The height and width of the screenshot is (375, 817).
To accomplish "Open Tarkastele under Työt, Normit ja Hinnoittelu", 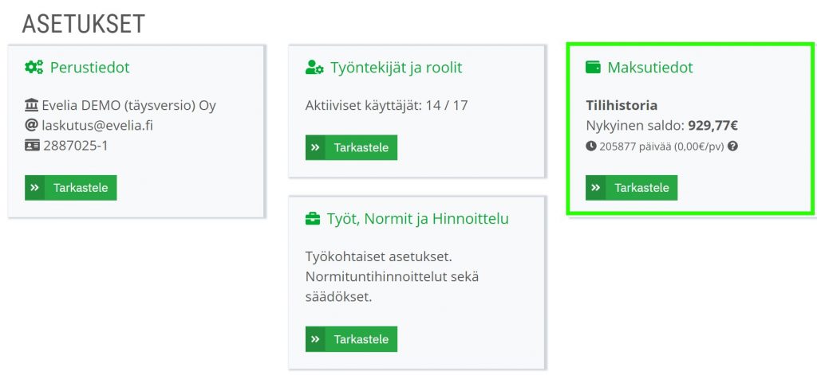I will pos(351,339).
